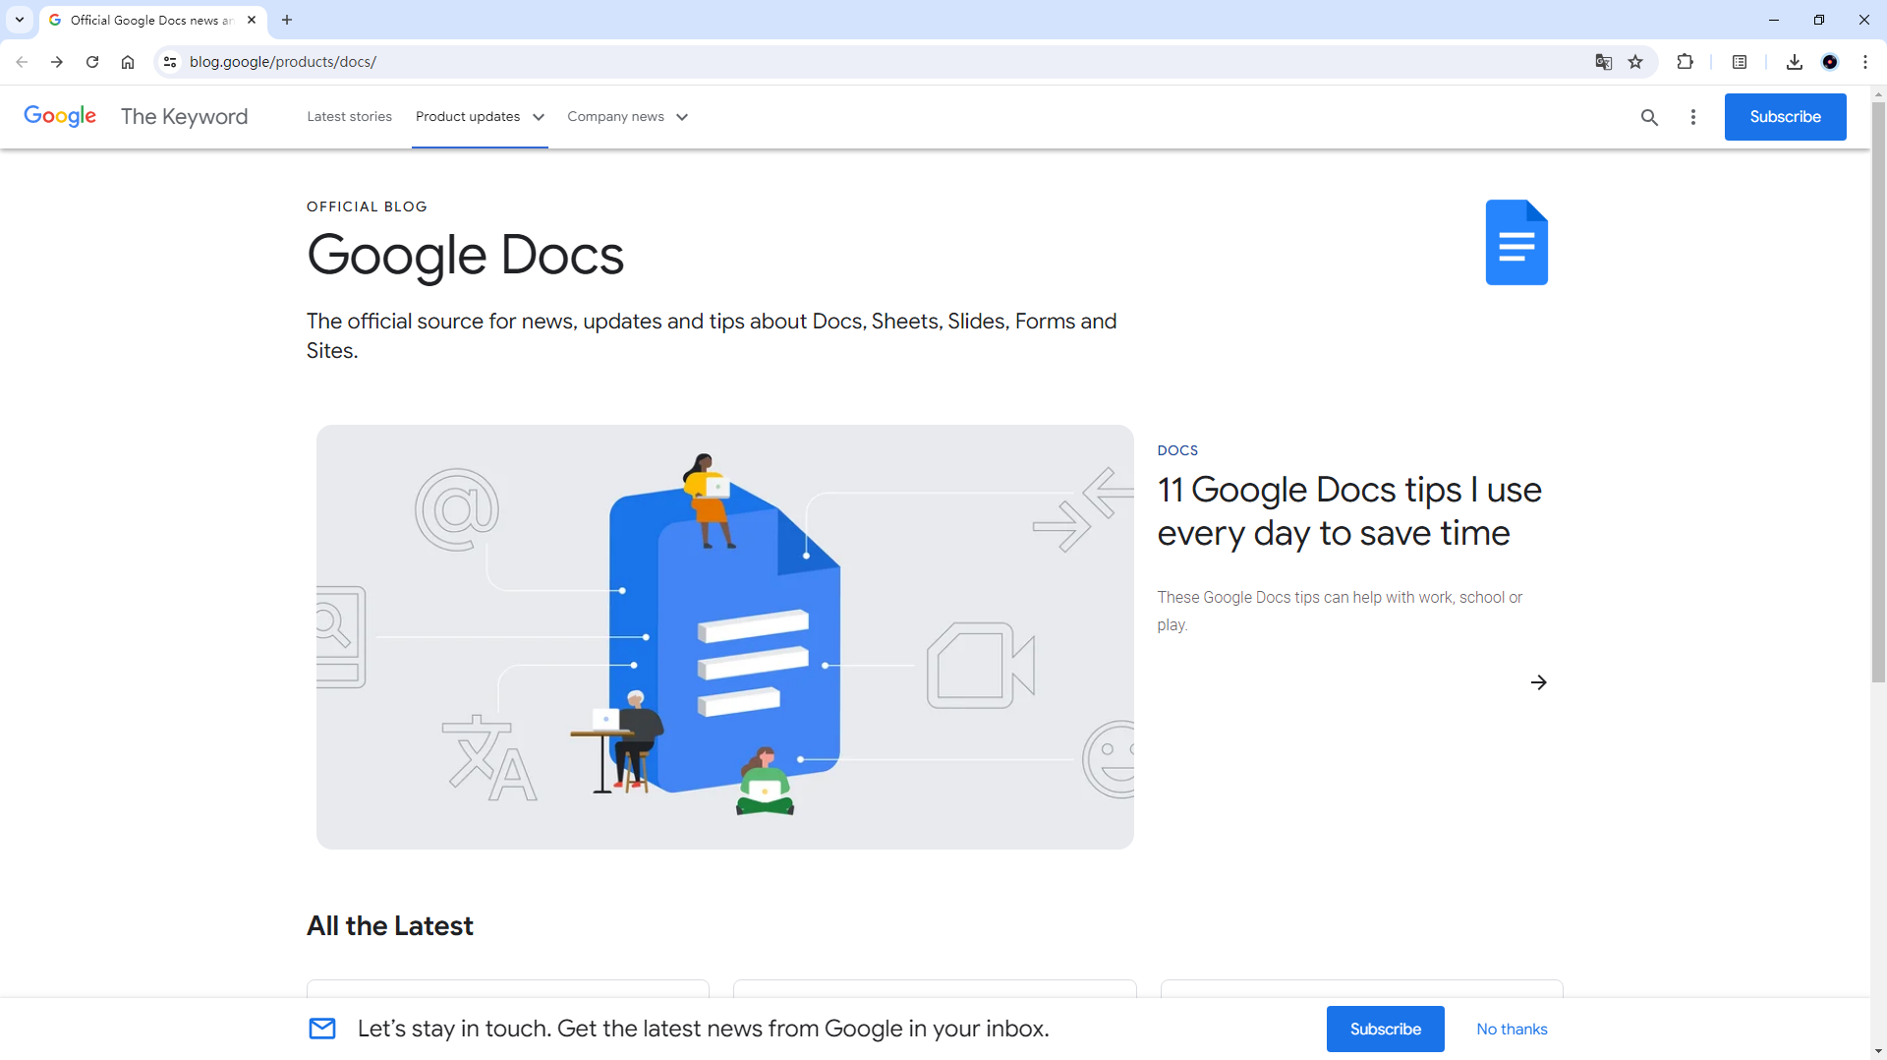Bookmark this page with star icon
1887x1060 pixels.
[1635, 62]
